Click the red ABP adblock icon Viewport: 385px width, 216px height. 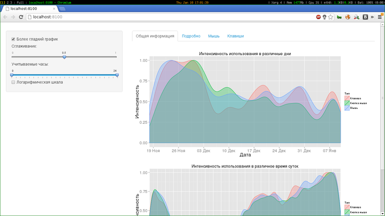(319, 17)
